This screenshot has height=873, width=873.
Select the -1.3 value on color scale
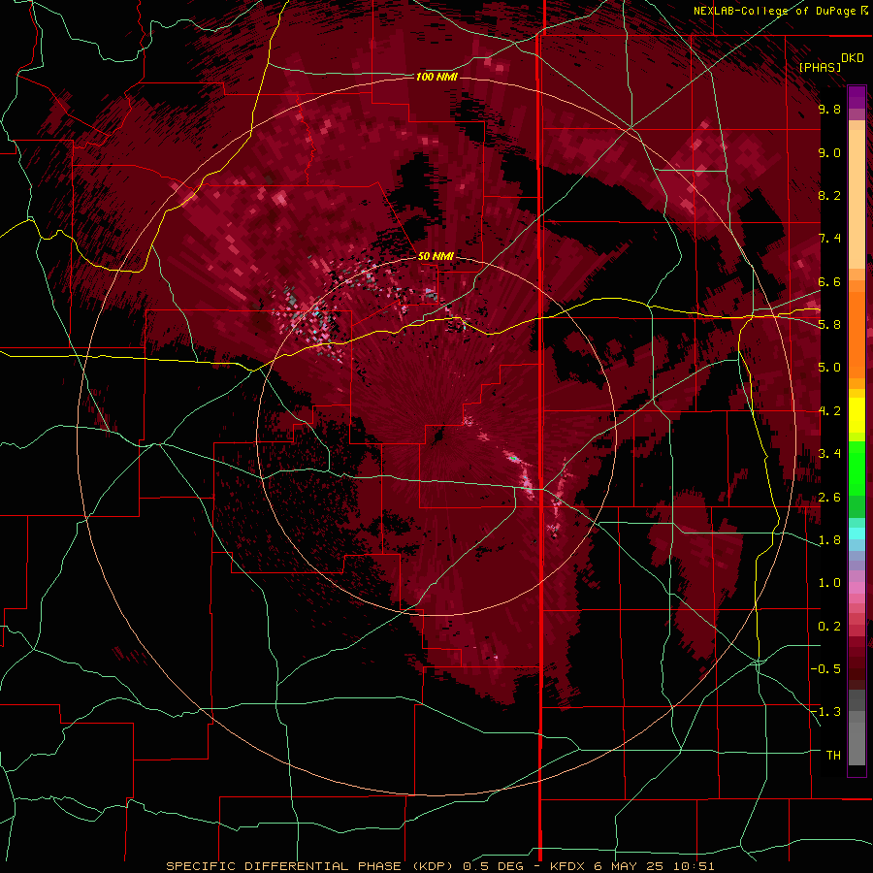(826, 712)
